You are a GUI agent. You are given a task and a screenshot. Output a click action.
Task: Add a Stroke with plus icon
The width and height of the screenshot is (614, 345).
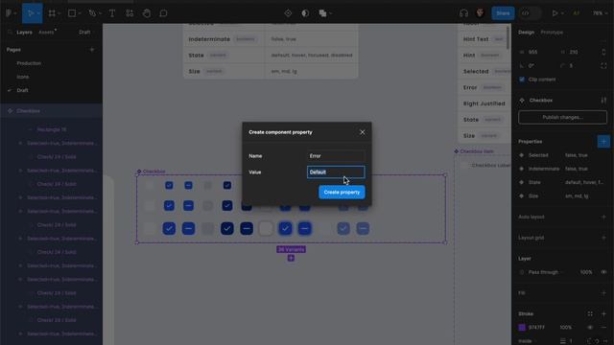(603, 313)
